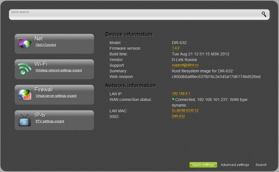
Task: Click the Support label
Action: pyautogui.click(x=117, y=65)
